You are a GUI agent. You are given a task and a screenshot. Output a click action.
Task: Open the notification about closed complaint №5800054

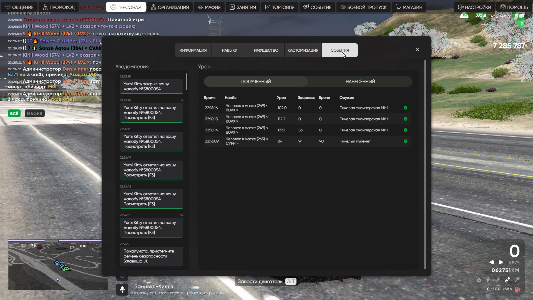point(151,86)
